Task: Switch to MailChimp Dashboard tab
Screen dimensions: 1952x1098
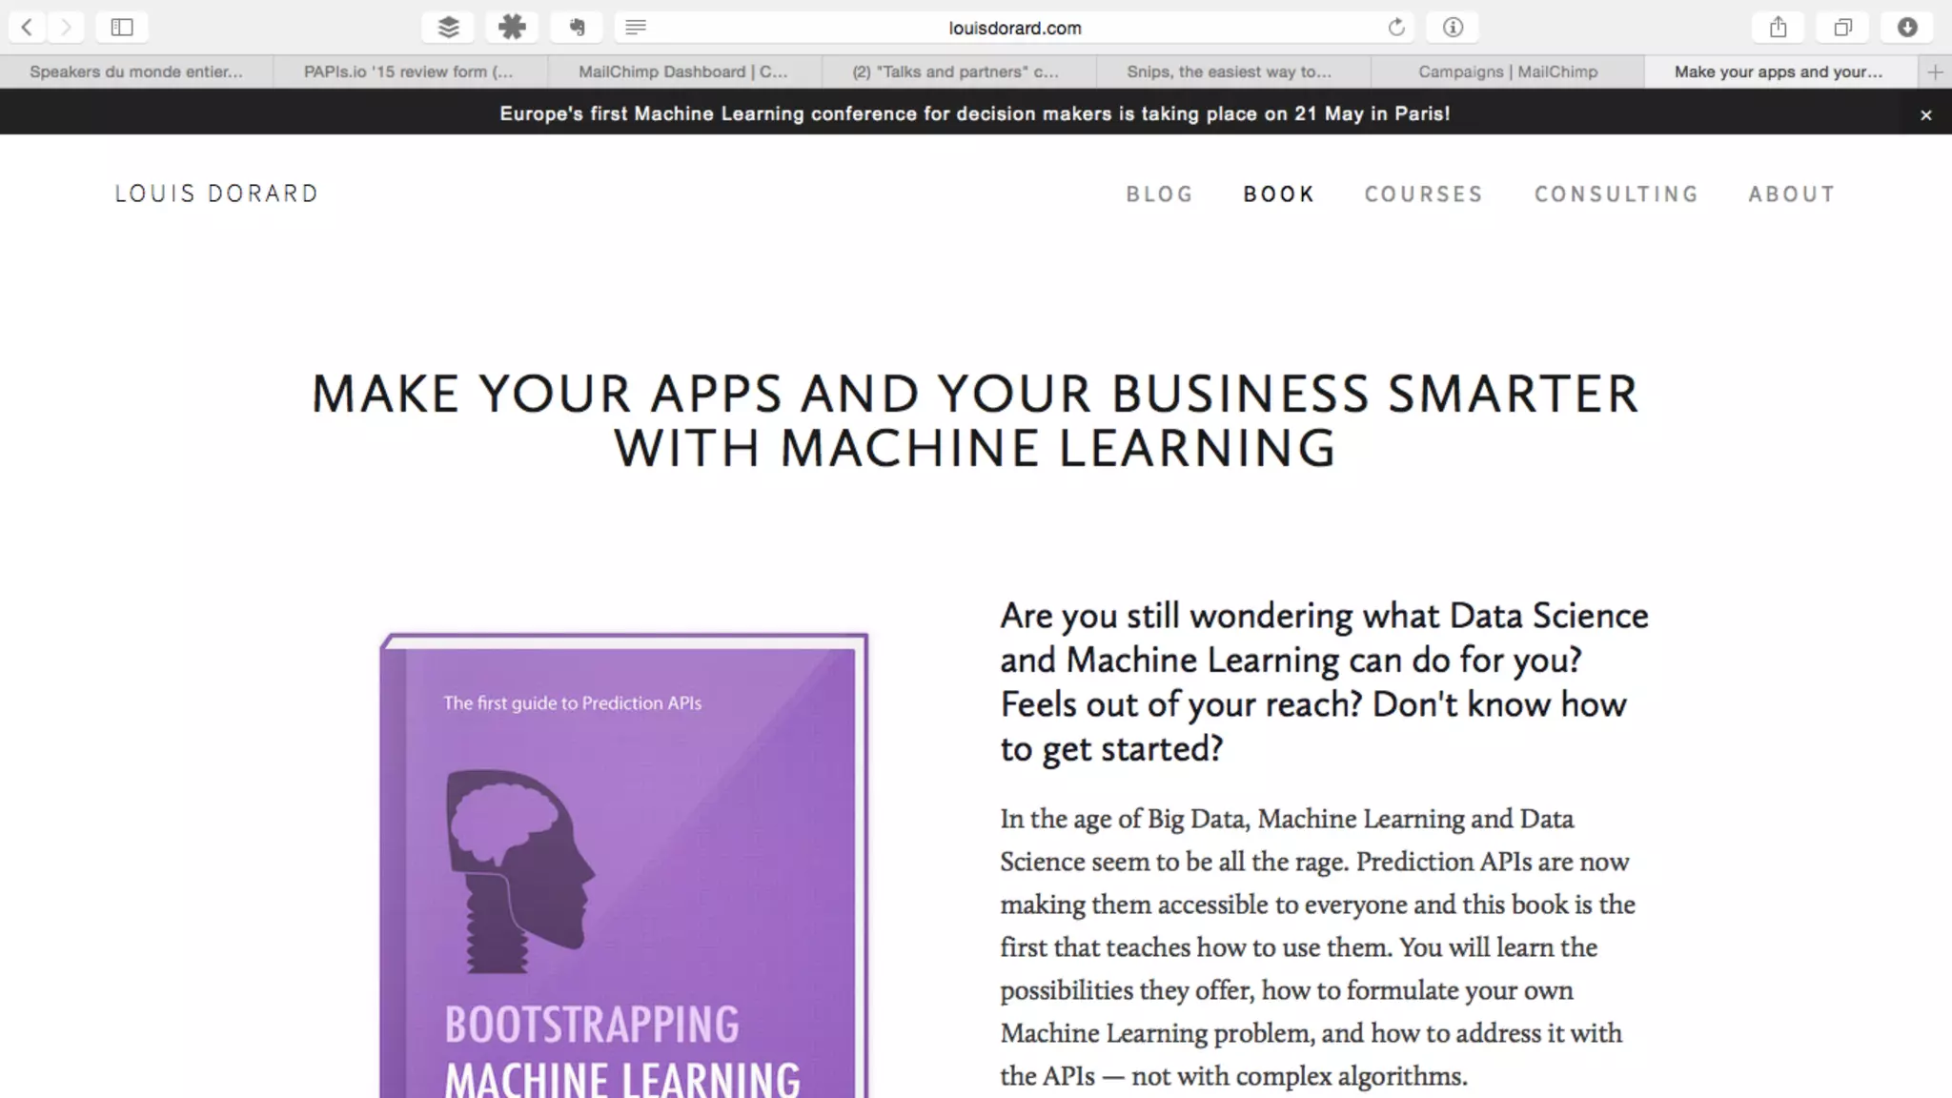Action: pyautogui.click(x=683, y=71)
